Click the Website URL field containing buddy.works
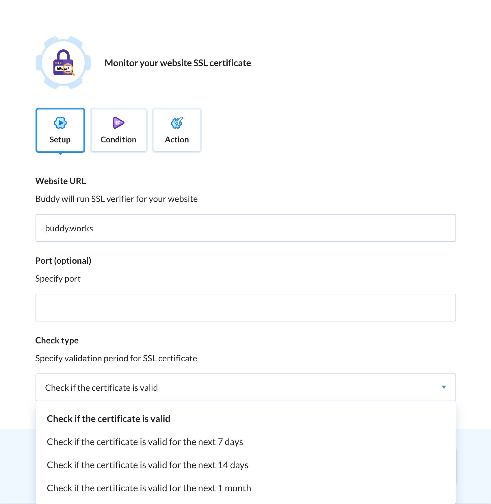Image resolution: width=491 pixels, height=504 pixels. [246, 228]
